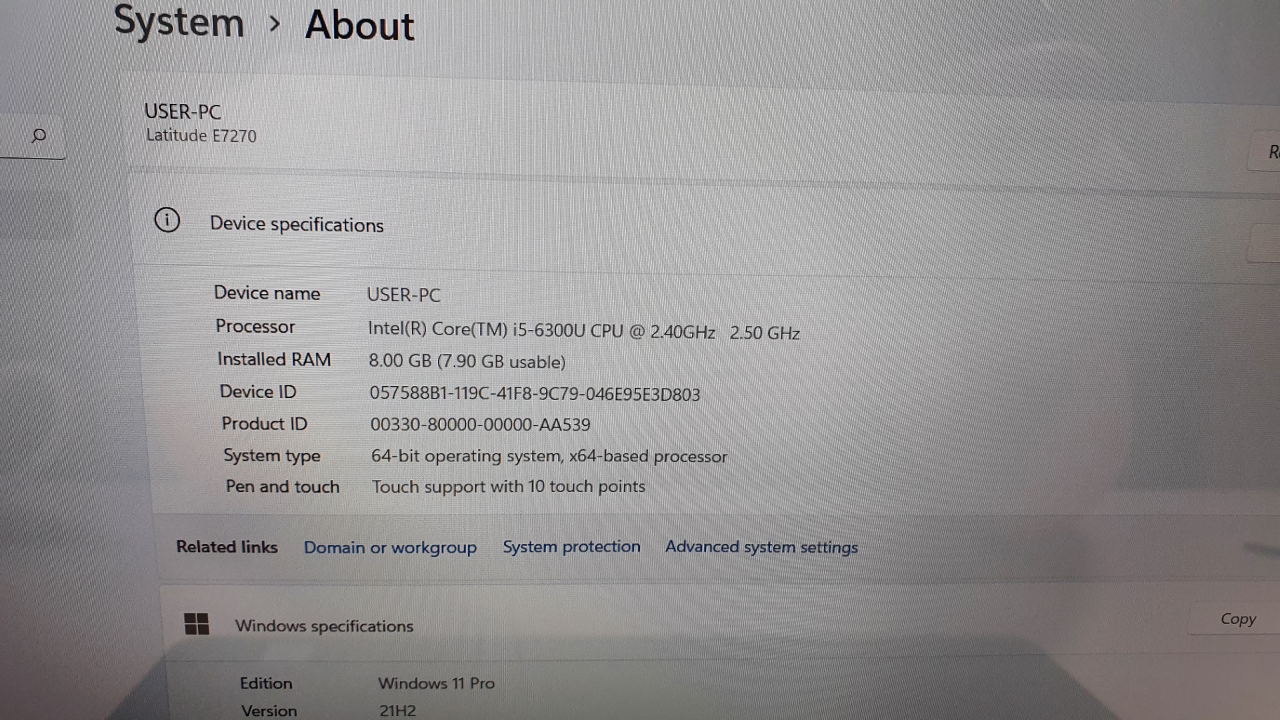1280x720 pixels.
Task: Copy the Windows specifications
Action: pos(1237,619)
